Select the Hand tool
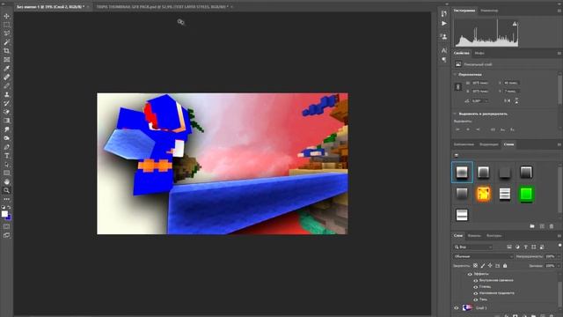The image size is (563, 317). tap(6, 181)
